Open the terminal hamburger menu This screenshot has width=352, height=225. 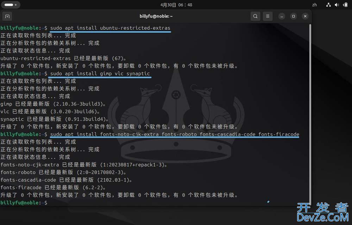[268, 16]
